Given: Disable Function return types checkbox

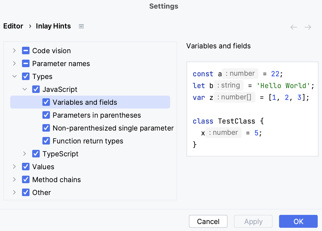Looking at the screenshot, I should pos(46,141).
